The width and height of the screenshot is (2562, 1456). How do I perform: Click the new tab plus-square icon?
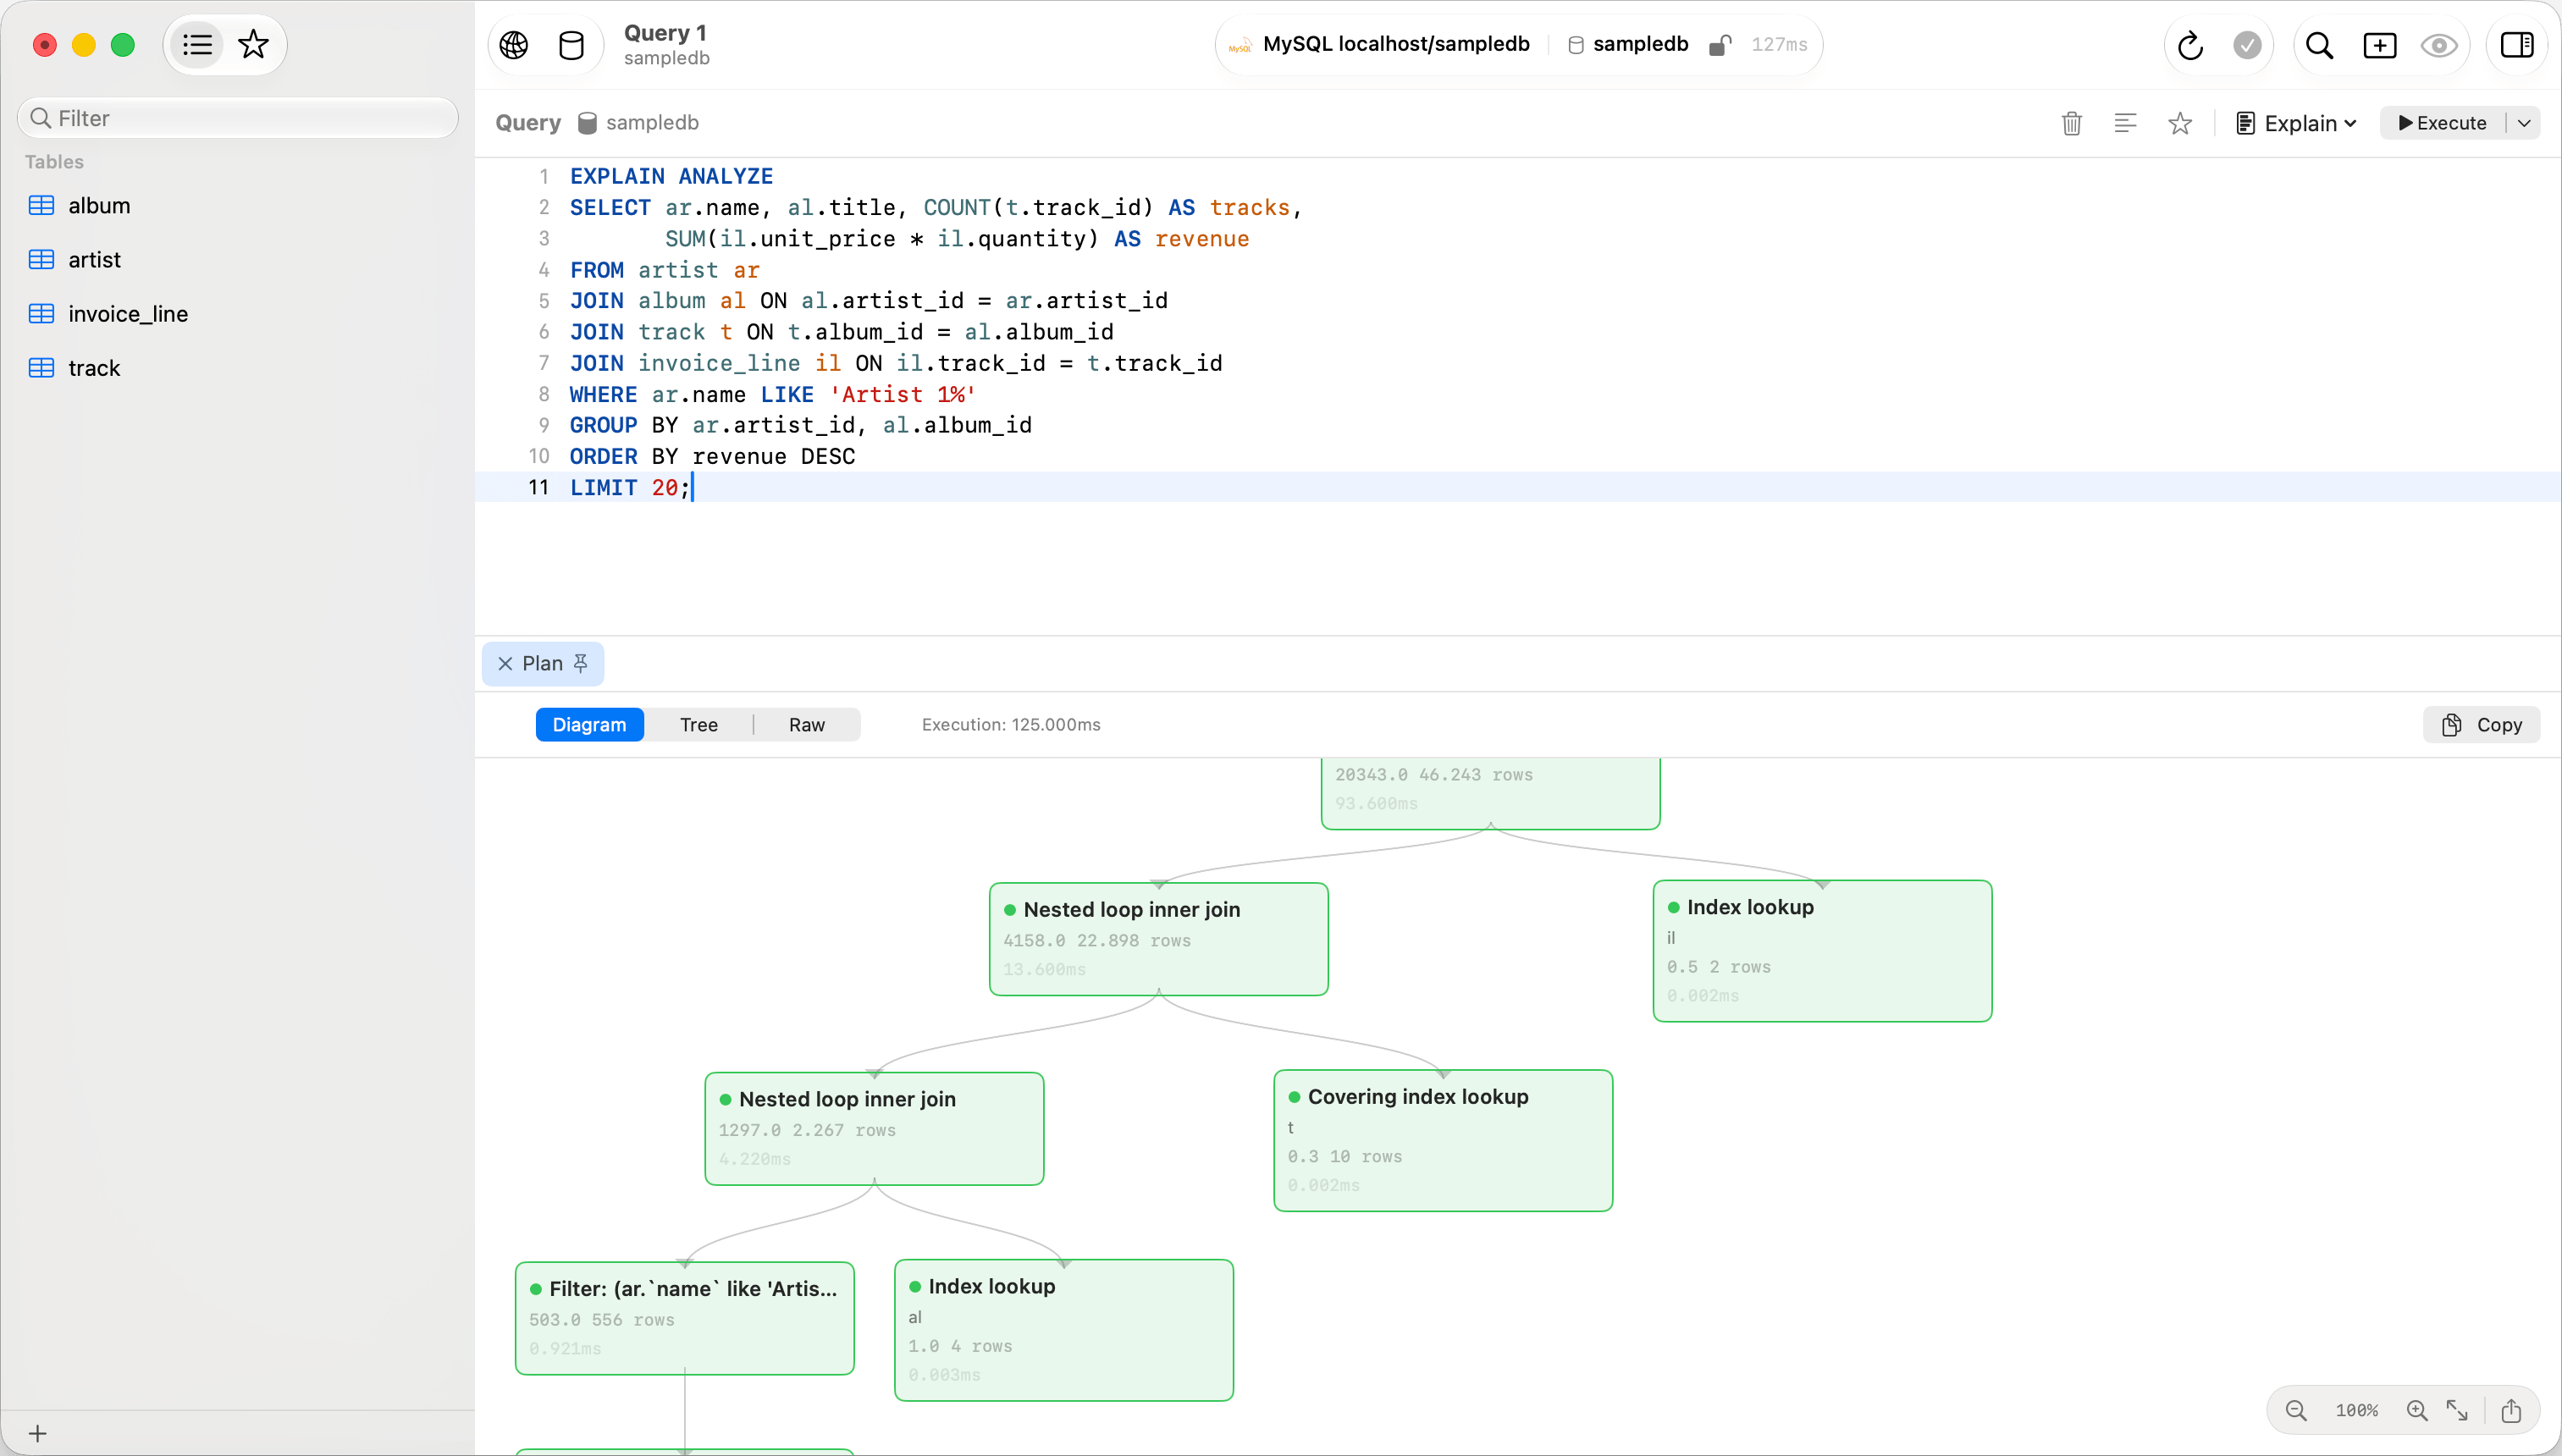2379,45
